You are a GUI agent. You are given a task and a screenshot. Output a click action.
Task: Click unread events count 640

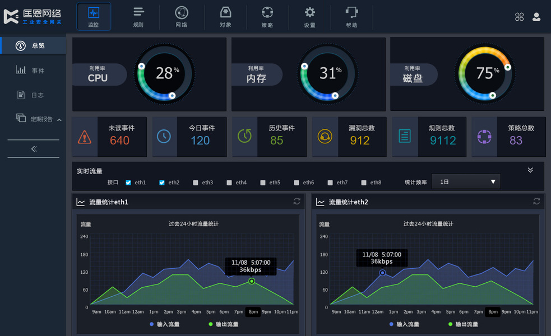(x=119, y=141)
